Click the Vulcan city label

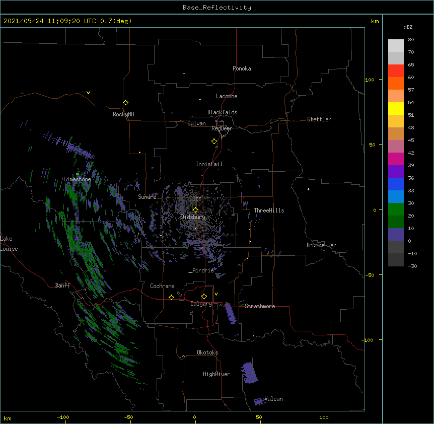coord(273,399)
